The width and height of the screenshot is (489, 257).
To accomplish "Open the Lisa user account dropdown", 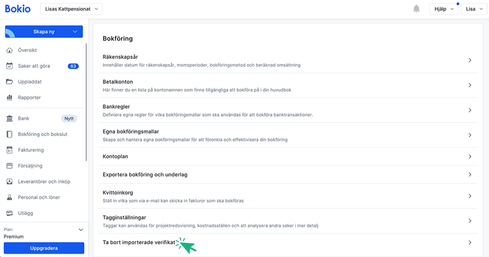I will [x=474, y=9].
